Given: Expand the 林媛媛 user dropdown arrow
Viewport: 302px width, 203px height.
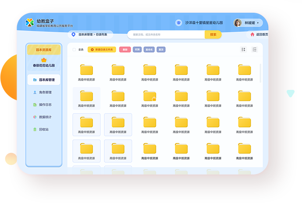Looking at the screenshot, I should (258, 23).
